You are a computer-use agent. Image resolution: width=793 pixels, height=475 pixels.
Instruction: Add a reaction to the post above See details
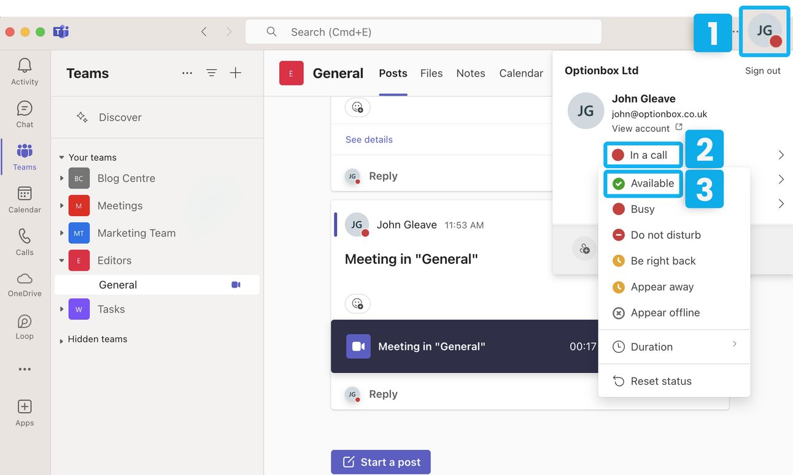357,107
